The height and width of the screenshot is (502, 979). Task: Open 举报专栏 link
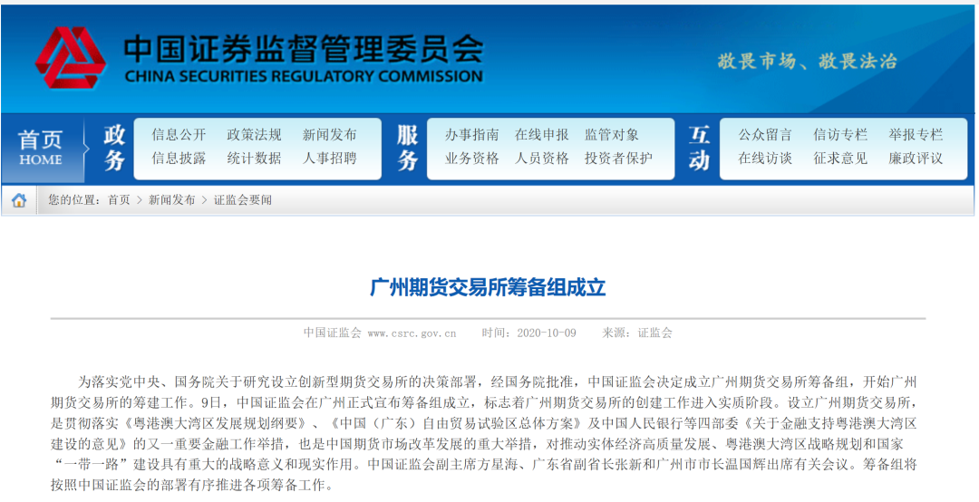[916, 135]
